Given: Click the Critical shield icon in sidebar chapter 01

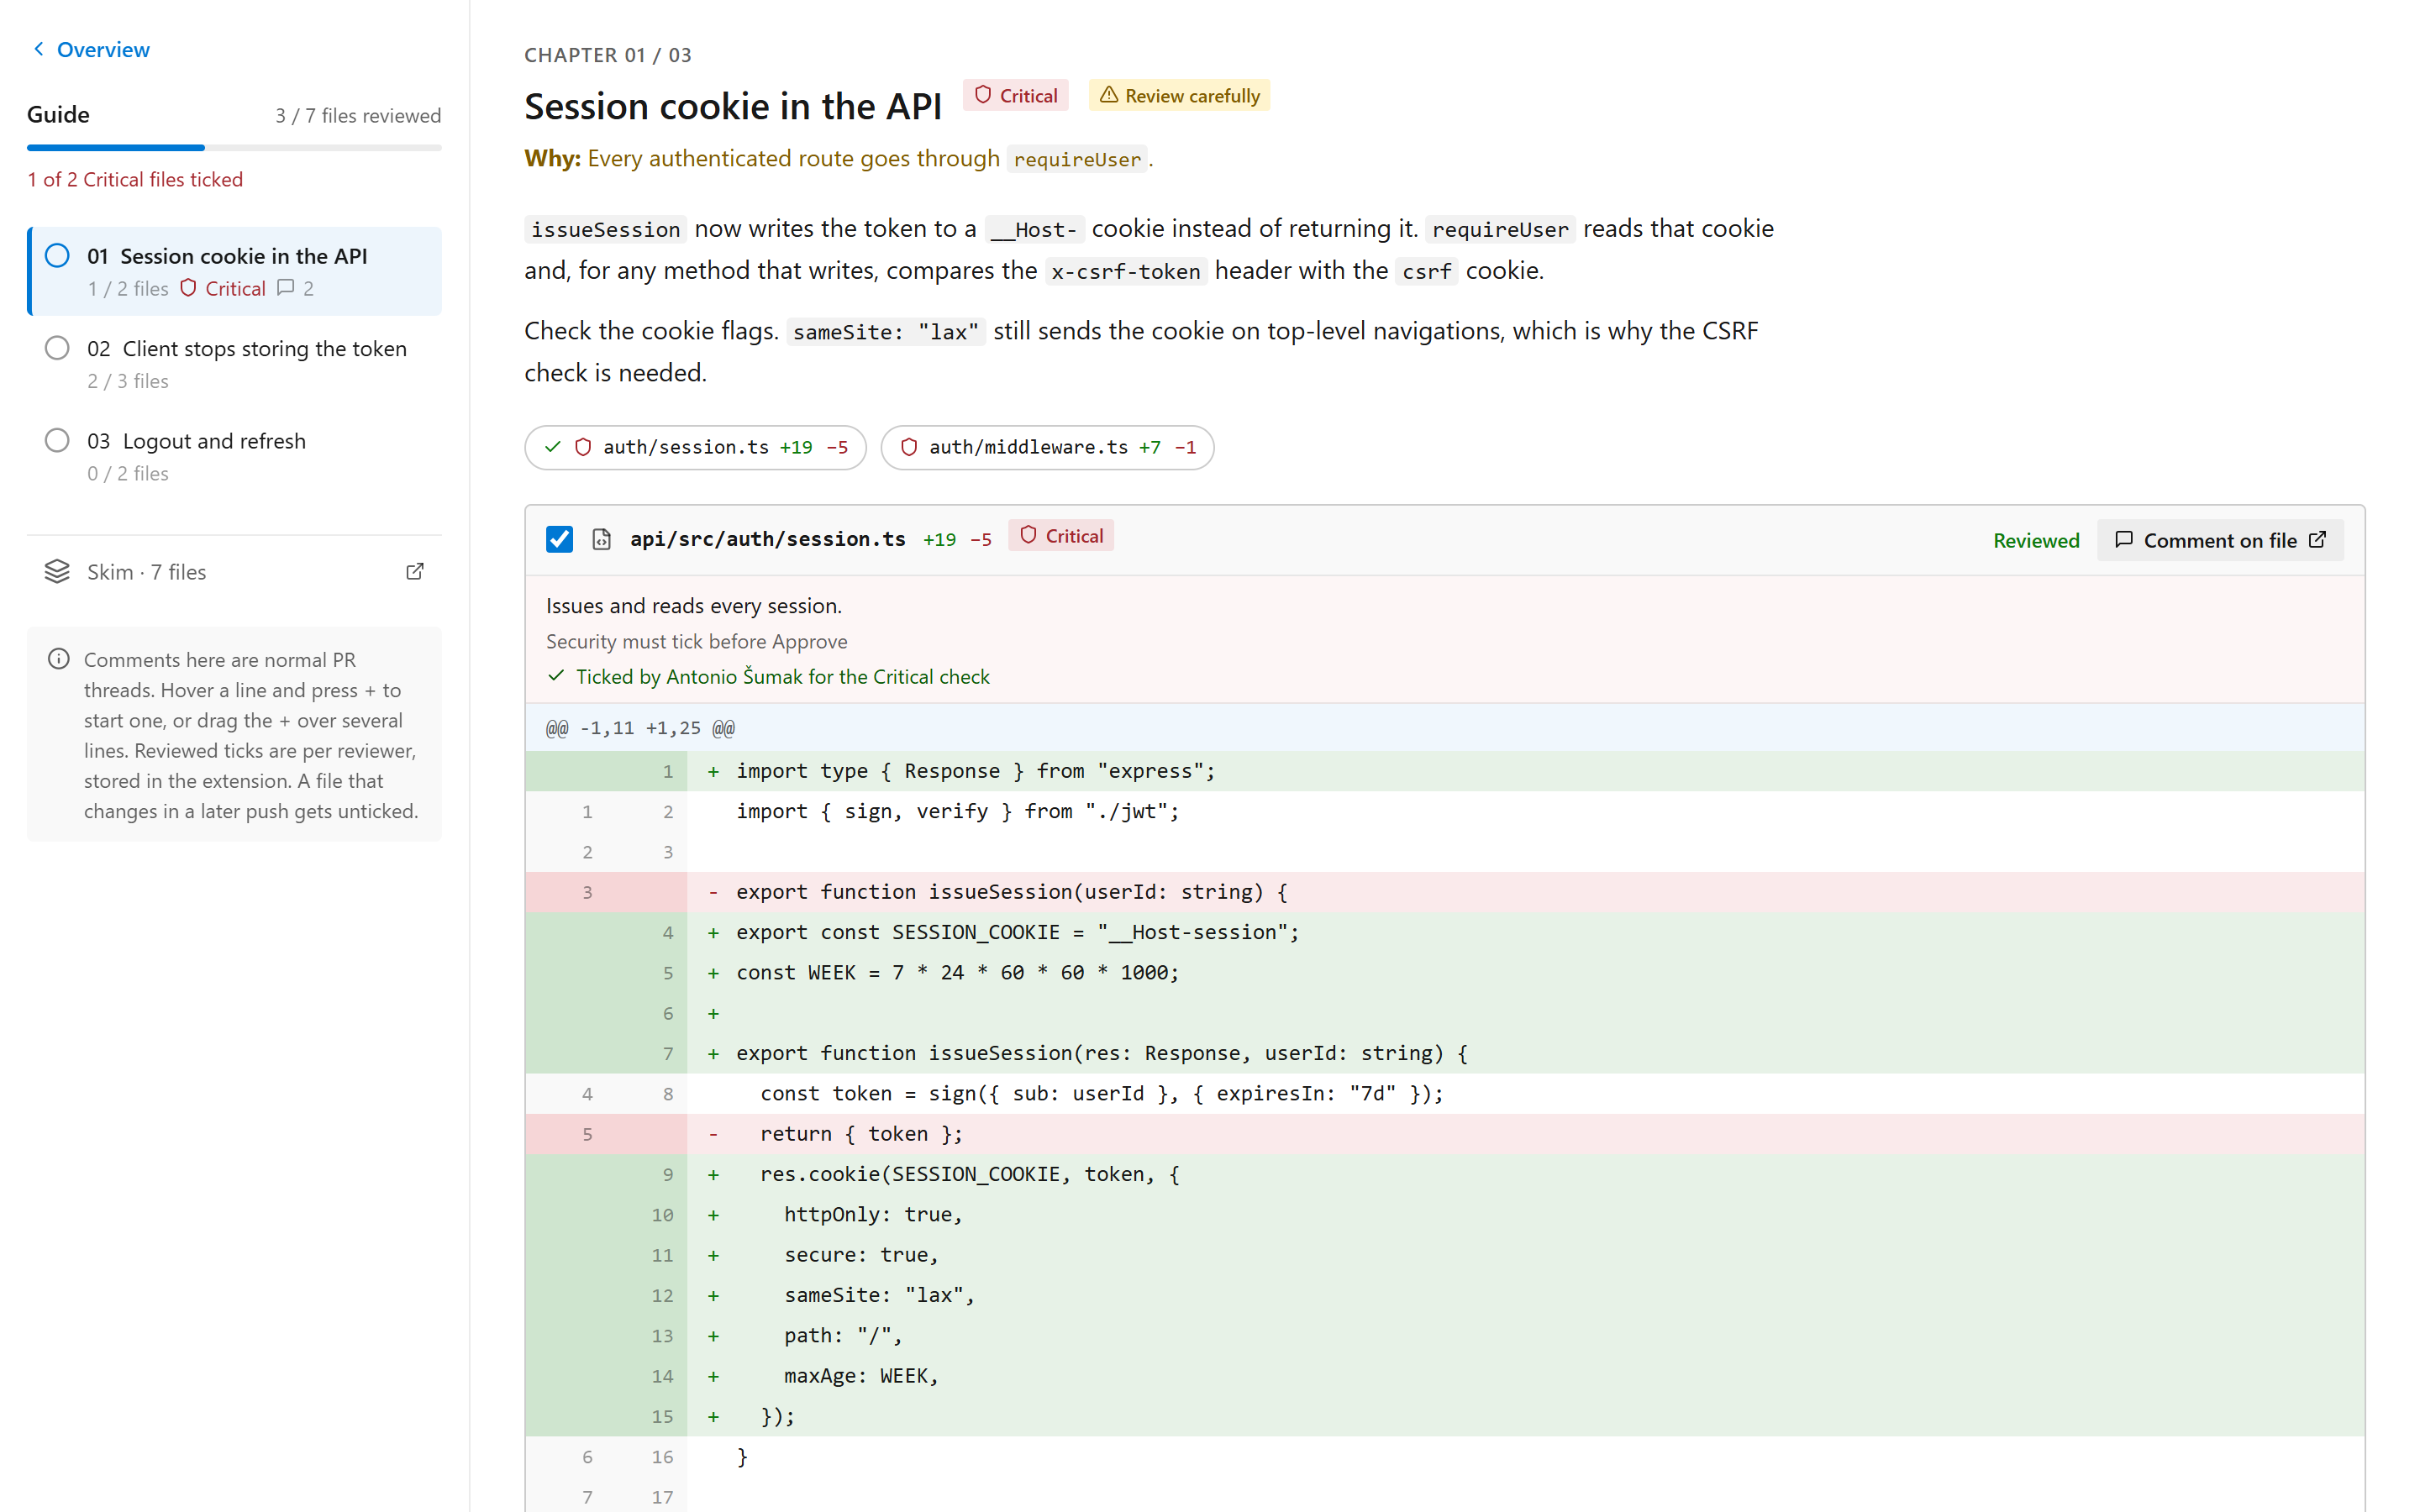Looking at the screenshot, I should coord(188,288).
